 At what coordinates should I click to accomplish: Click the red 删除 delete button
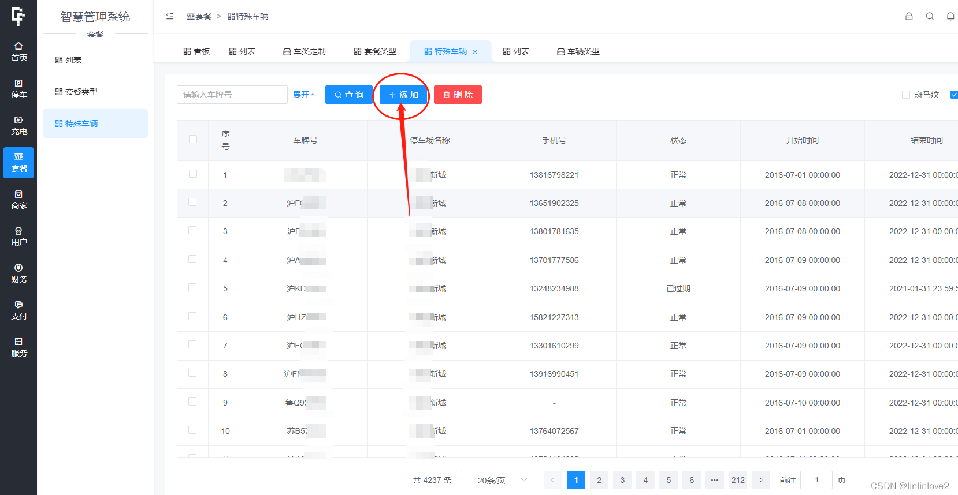[458, 95]
